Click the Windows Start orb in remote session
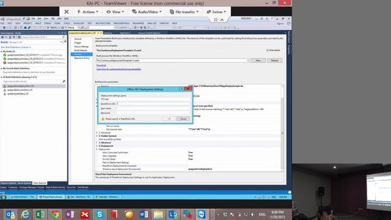The height and width of the screenshot is (220, 391). click(x=3, y=197)
